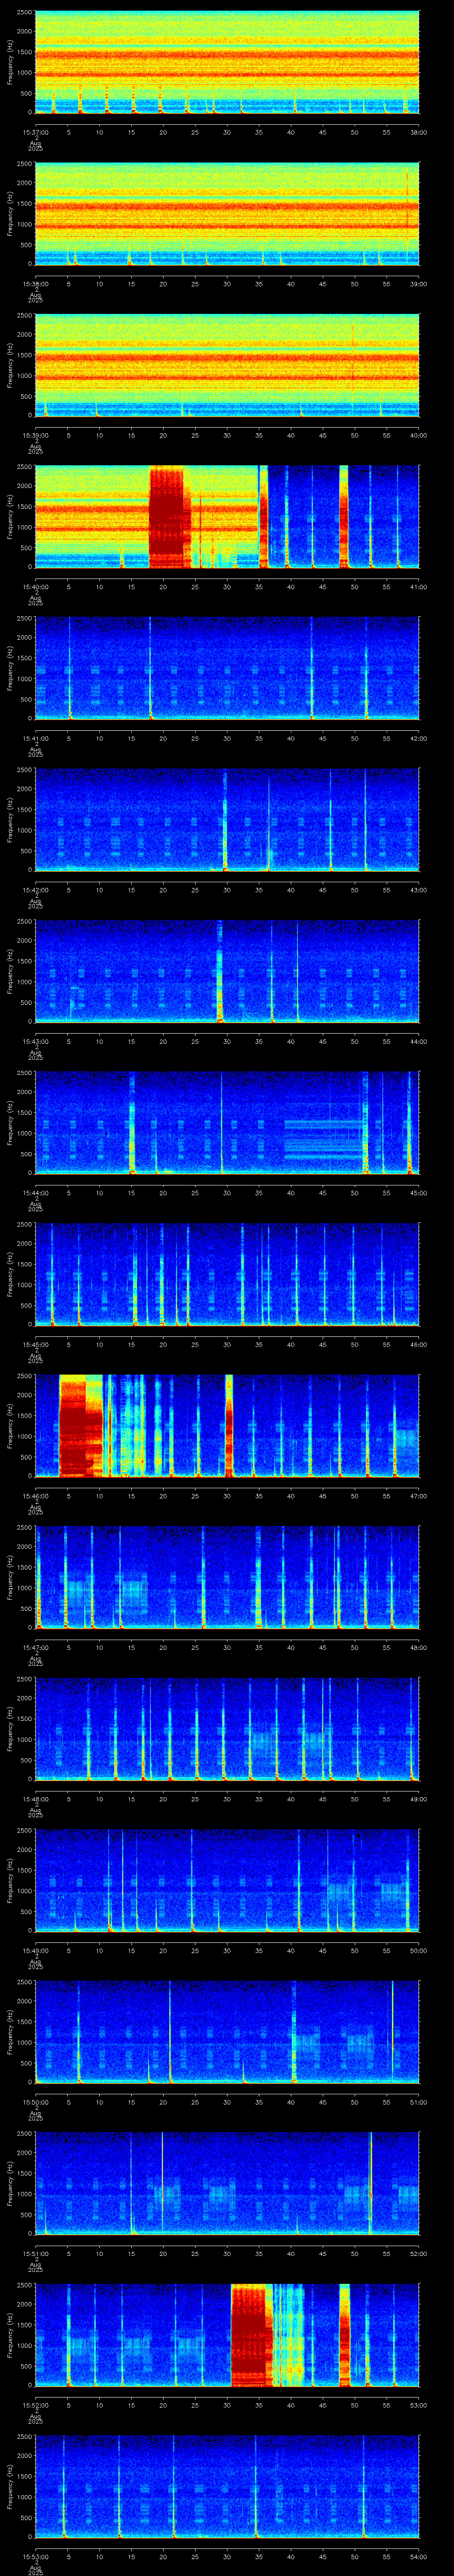Choose the 15:45:00 time axis label
This screenshot has height=2576, width=454.
tap(35, 1344)
